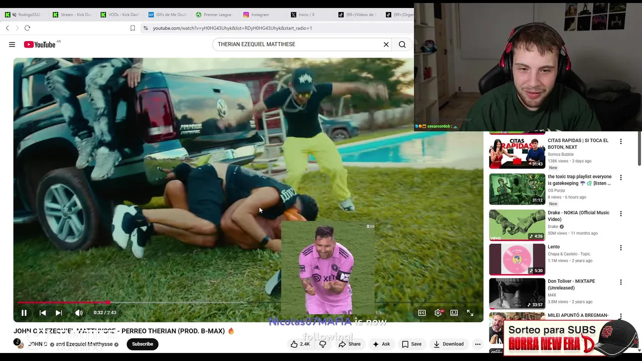This screenshot has width=642, height=361.
Task: Switch to VODs - Kick Dashboard tab
Action: pyautogui.click(x=119, y=15)
